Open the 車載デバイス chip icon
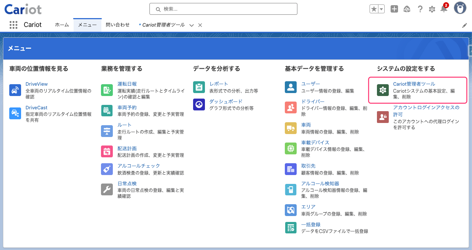 pyautogui.click(x=291, y=148)
